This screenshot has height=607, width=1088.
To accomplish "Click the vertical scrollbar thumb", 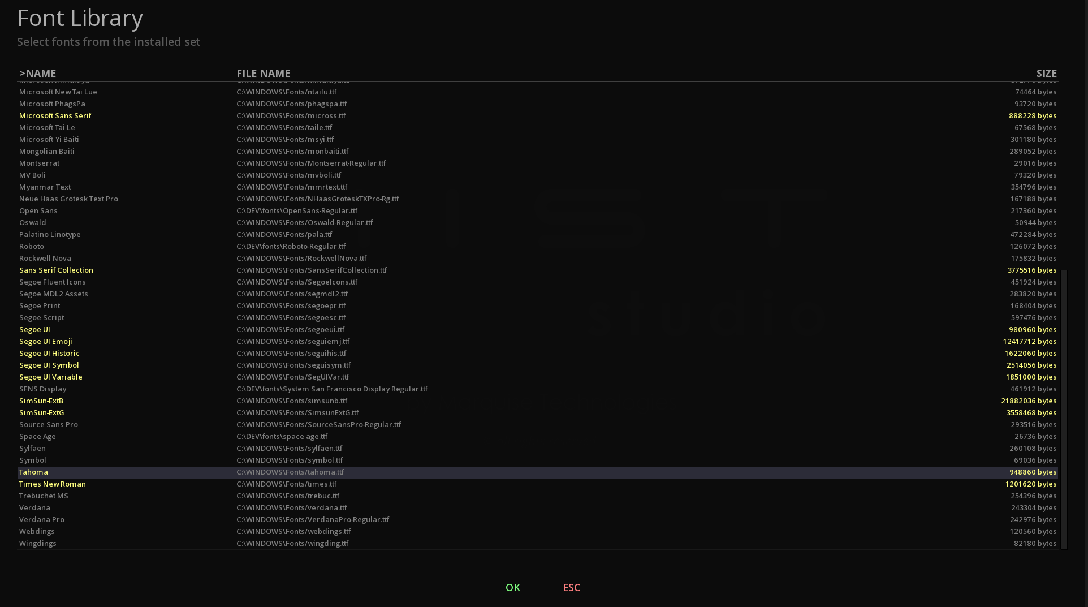I will click(x=1064, y=410).
